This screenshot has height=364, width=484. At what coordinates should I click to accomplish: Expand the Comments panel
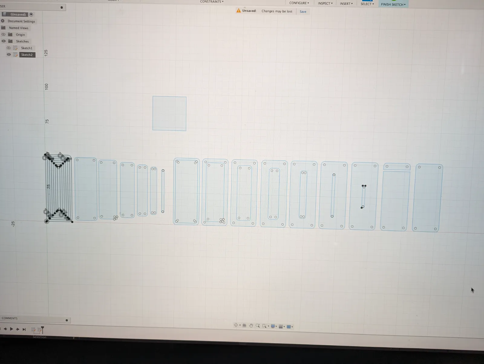pos(67,320)
